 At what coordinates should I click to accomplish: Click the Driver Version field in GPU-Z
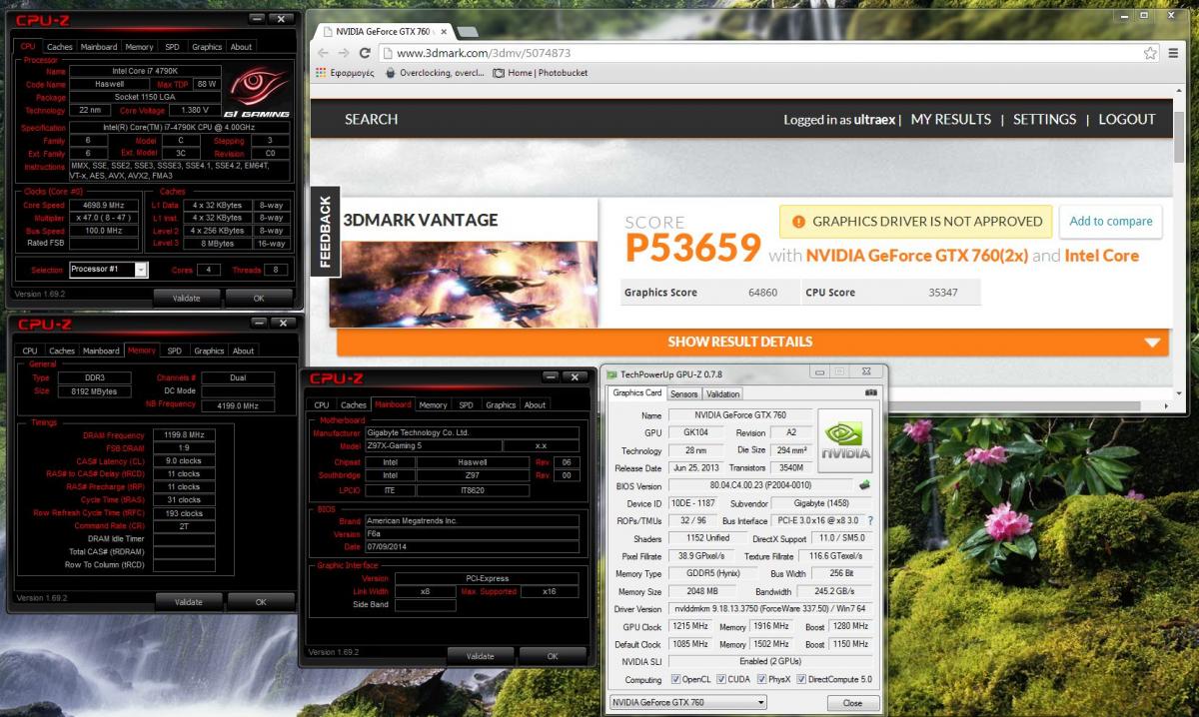coord(769,608)
